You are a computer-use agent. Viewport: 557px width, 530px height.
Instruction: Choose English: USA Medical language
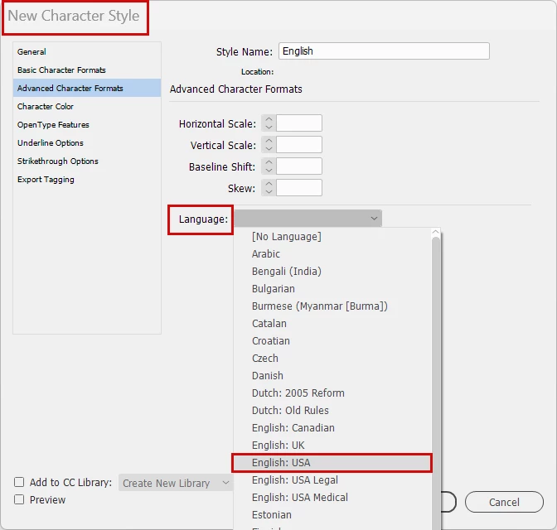coord(332,498)
